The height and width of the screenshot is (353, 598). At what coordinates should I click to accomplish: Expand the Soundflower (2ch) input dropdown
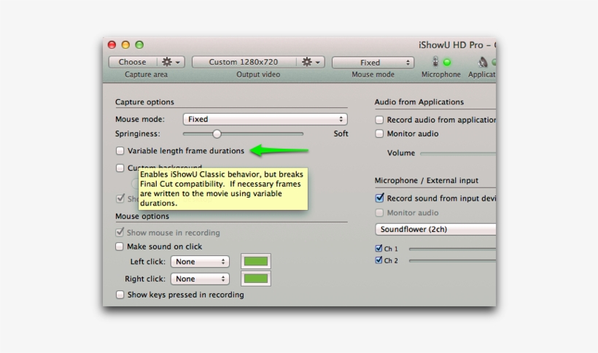pos(435,229)
